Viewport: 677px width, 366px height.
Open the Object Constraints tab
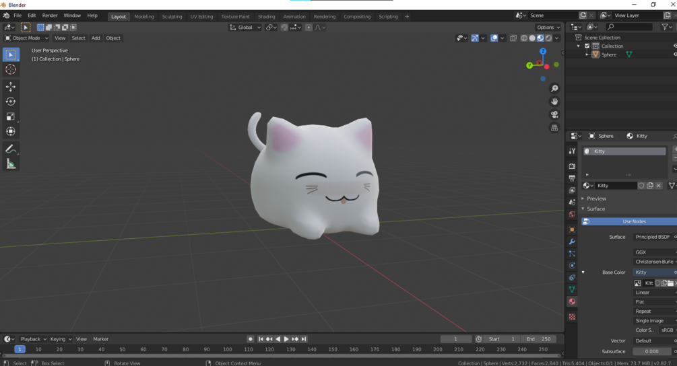572,278
